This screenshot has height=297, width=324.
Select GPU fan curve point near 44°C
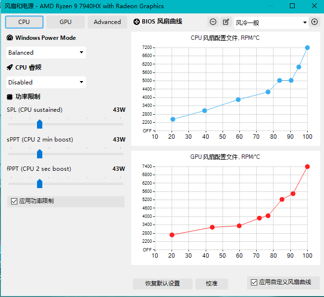click(212, 227)
